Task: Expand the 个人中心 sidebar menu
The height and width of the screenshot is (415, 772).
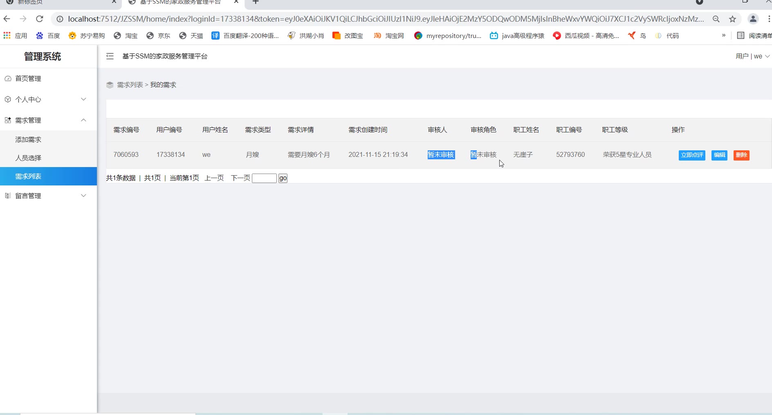Action: pyautogui.click(x=48, y=99)
